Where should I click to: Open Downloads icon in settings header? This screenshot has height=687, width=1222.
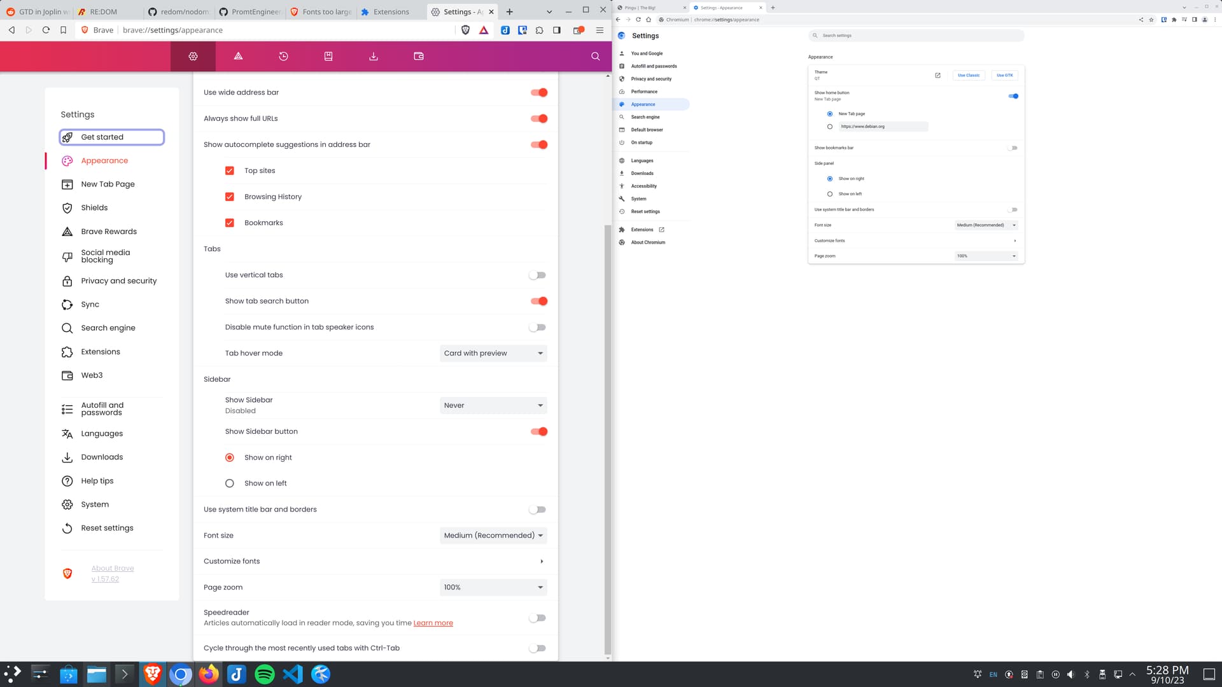tap(374, 56)
